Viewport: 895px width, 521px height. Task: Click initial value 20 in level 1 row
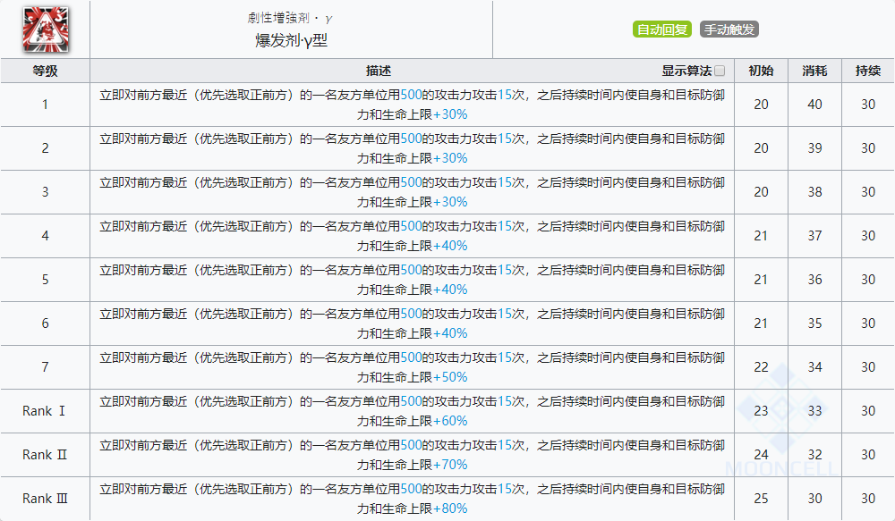pyautogui.click(x=761, y=105)
